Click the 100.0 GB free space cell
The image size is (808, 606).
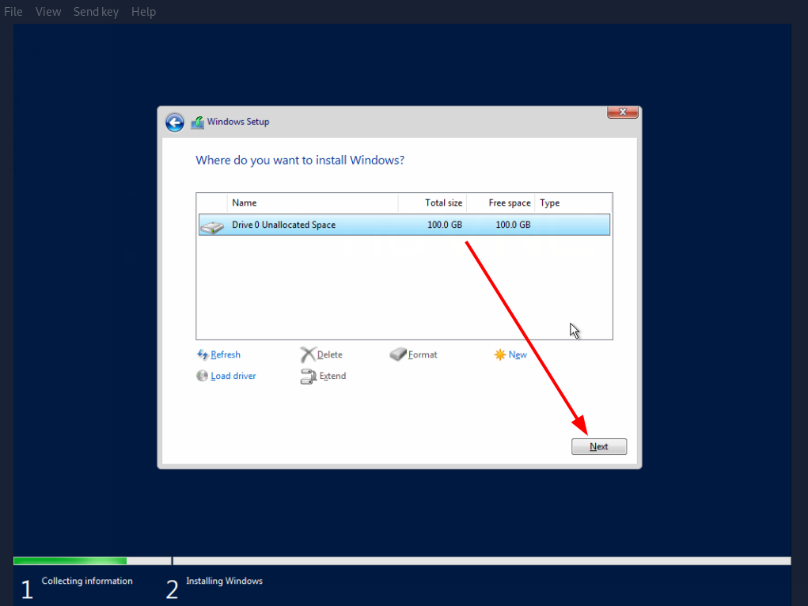513,225
